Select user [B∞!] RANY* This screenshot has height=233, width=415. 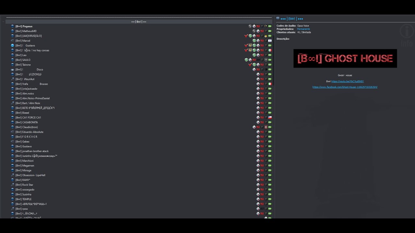point(23,180)
